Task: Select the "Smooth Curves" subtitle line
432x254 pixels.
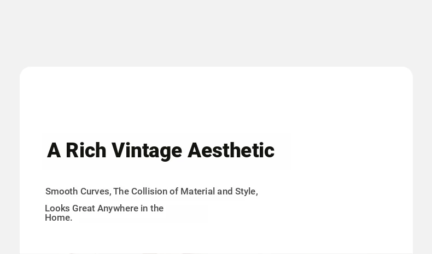Action: [x=151, y=191]
